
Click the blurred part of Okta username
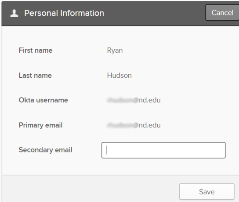tap(122, 100)
